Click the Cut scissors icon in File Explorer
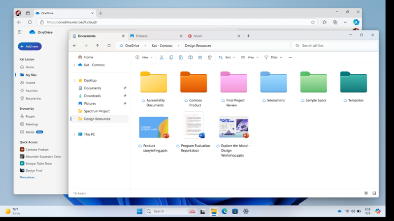 pyautogui.click(x=162, y=58)
